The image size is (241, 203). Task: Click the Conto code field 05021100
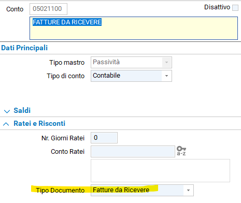48,9
